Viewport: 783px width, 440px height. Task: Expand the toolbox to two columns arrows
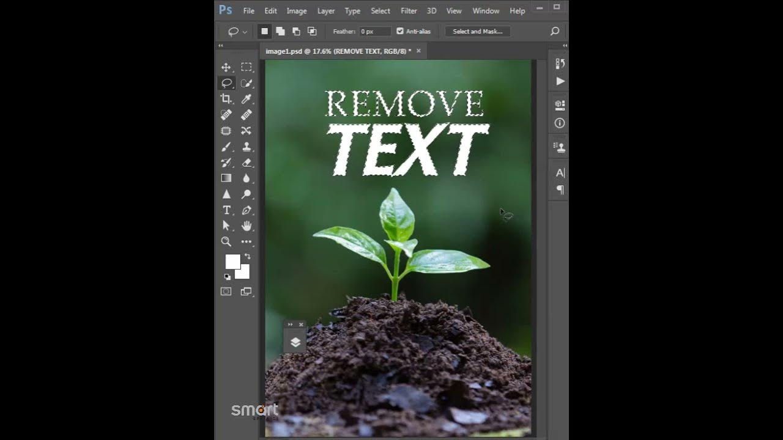(221, 45)
